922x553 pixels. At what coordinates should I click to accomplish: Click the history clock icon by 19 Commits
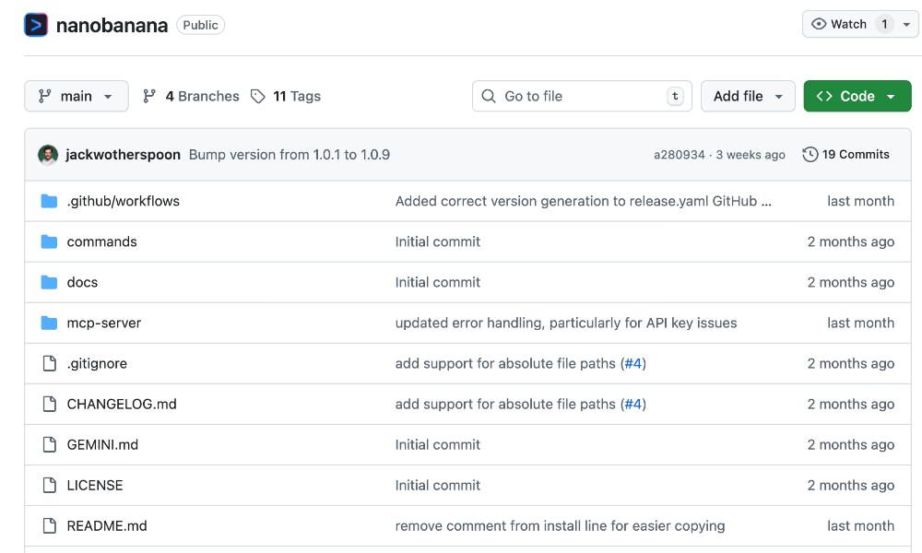pyautogui.click(x=810, y=155)
